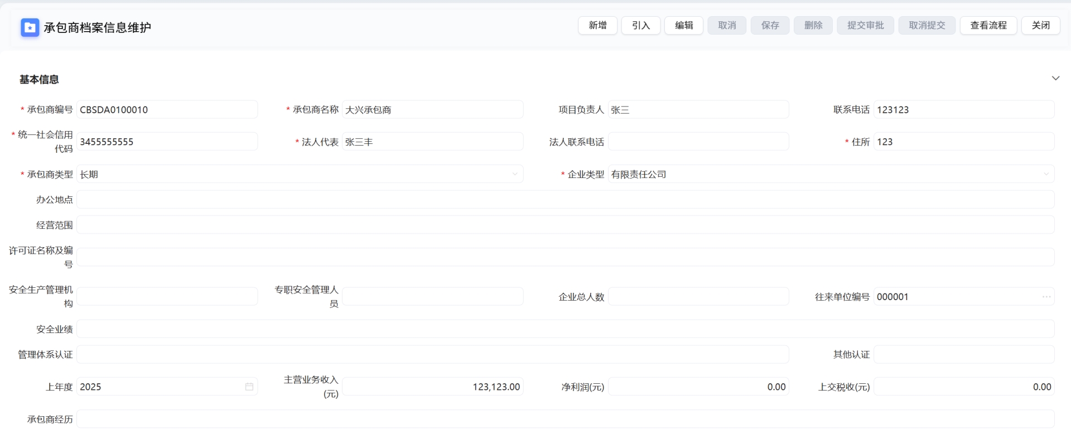This screenshot has width=1071, height=429.
Task: Click the 净利润(元) field
Action: click(698, 387)
